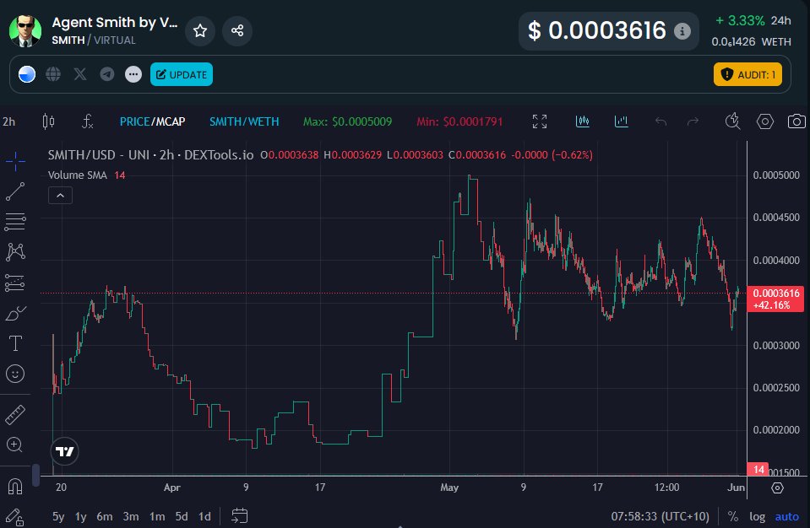Select the ruler measure tool
Image resolution: width=810 pixels, height=528 pixels.
click(15, 415)
